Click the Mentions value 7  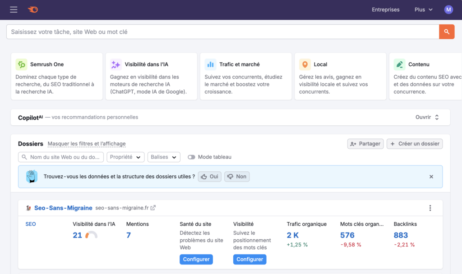coord(129,235)
